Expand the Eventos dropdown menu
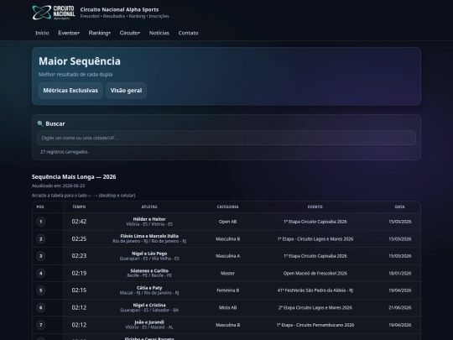 (x=69, y=33)
